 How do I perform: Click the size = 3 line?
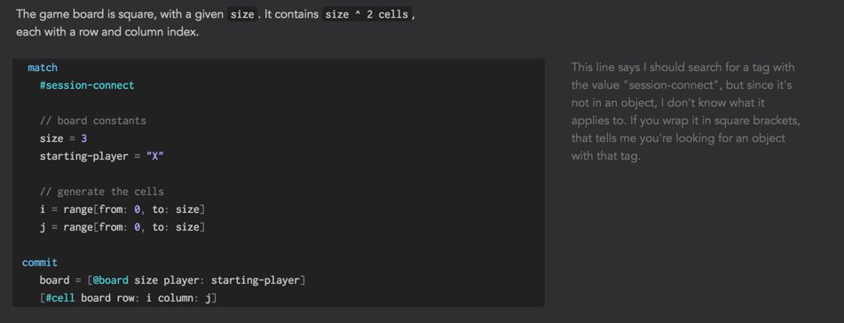pos(63,138)
